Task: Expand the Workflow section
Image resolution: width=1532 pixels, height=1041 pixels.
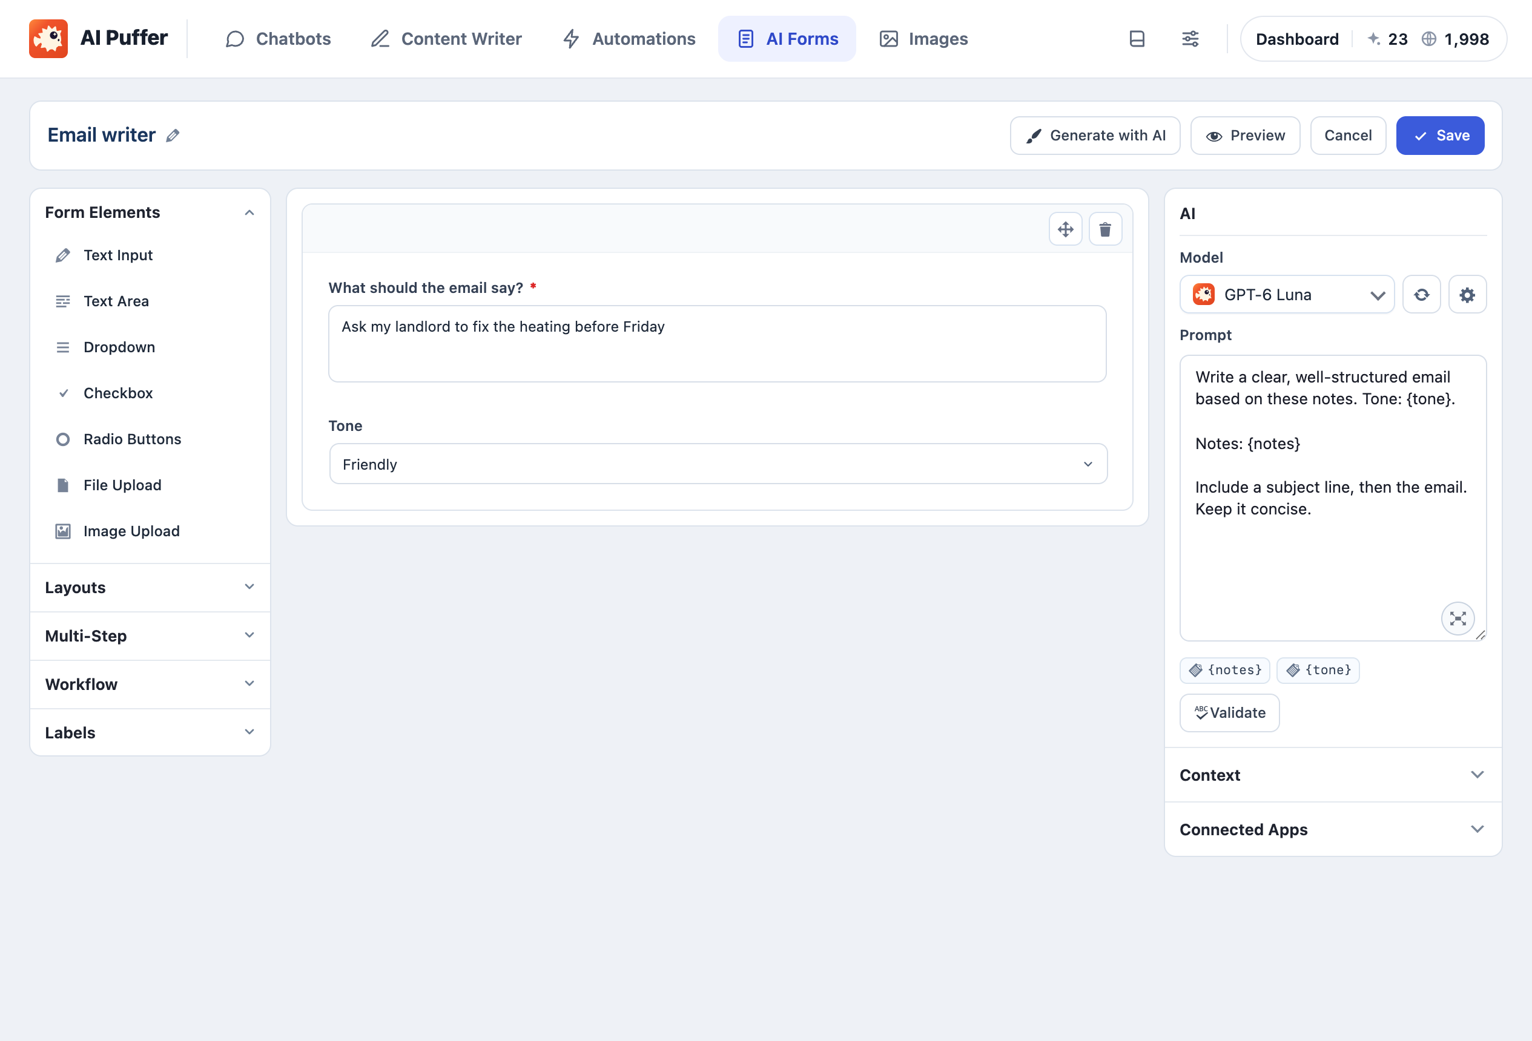Action: (150, 685)
